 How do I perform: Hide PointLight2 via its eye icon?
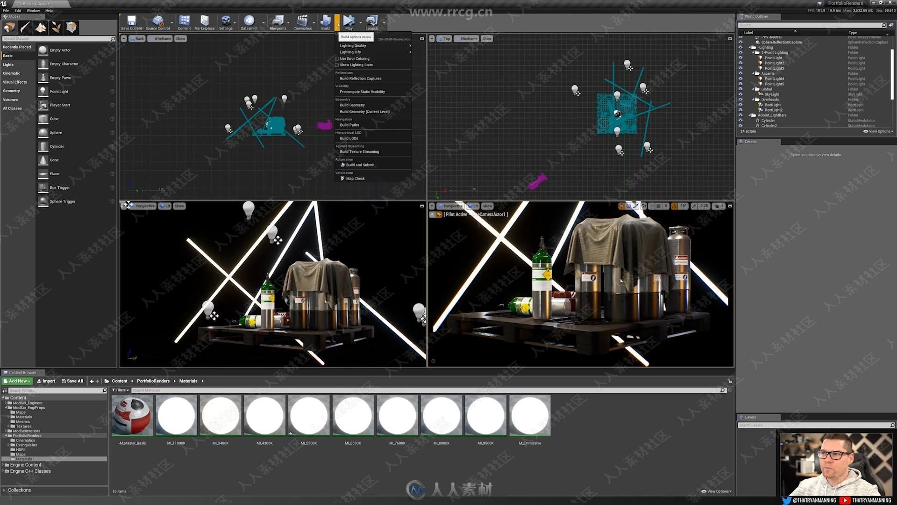pyautogui.click(x=740, y=63)
